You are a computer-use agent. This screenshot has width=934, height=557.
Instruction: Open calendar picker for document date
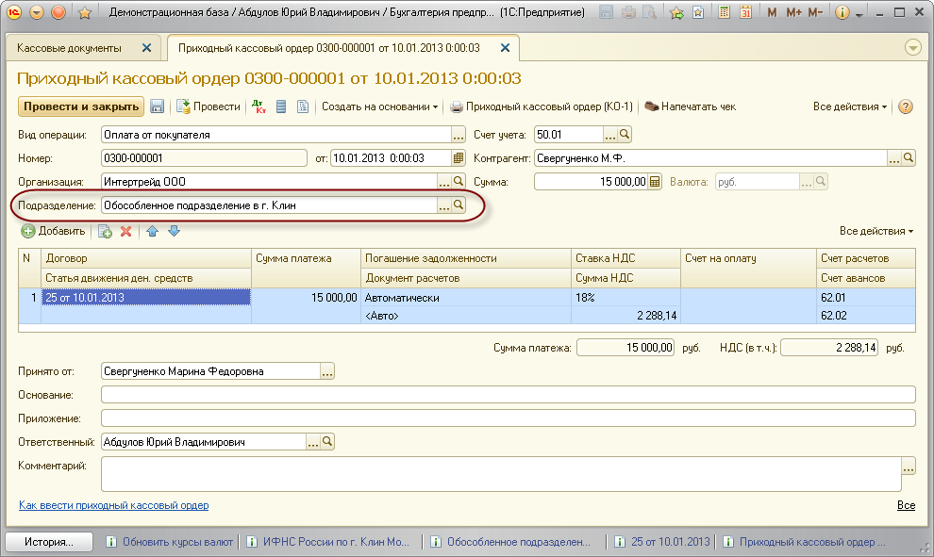click(x=459, y=158)
